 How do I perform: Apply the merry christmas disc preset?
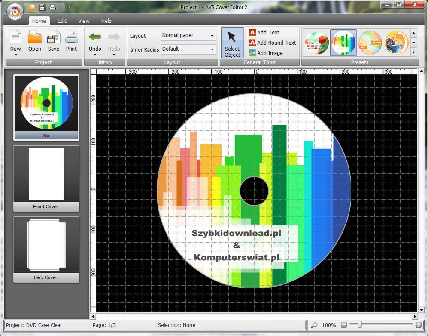(317, 43)
